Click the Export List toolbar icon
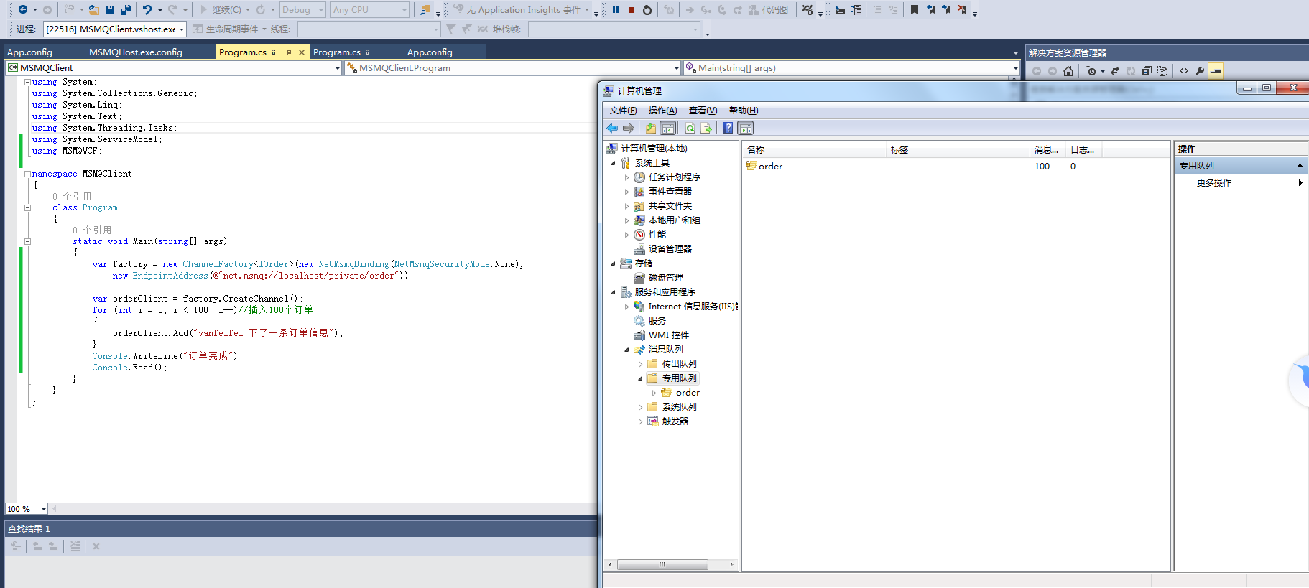This screenshot has width=1309, height=588. (x=706, y=129)
